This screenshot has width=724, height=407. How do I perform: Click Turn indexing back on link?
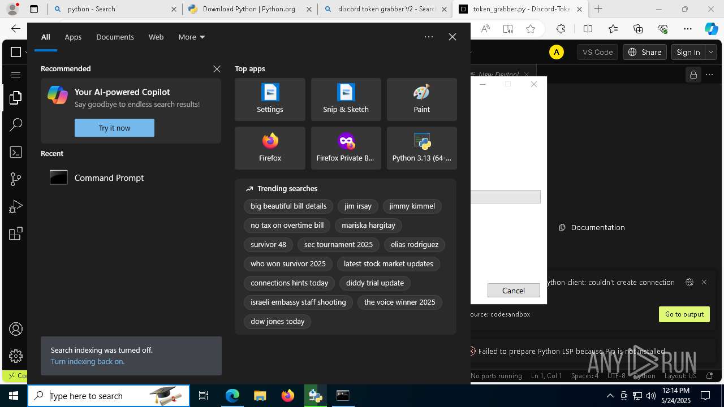tap(88, 361)
